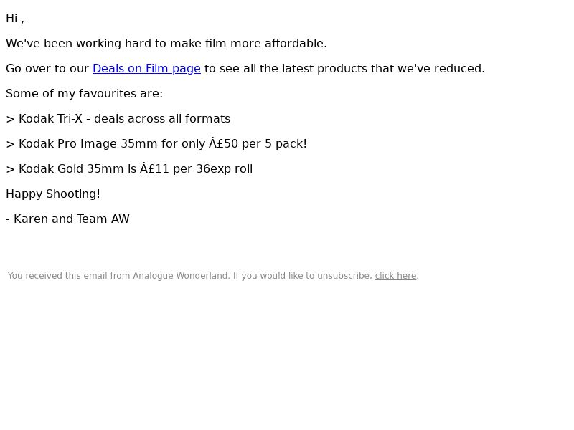Click the word 'affordable' in second line
Image resolution: width=574 pixels, height=430 pixels.
point(294,44)
